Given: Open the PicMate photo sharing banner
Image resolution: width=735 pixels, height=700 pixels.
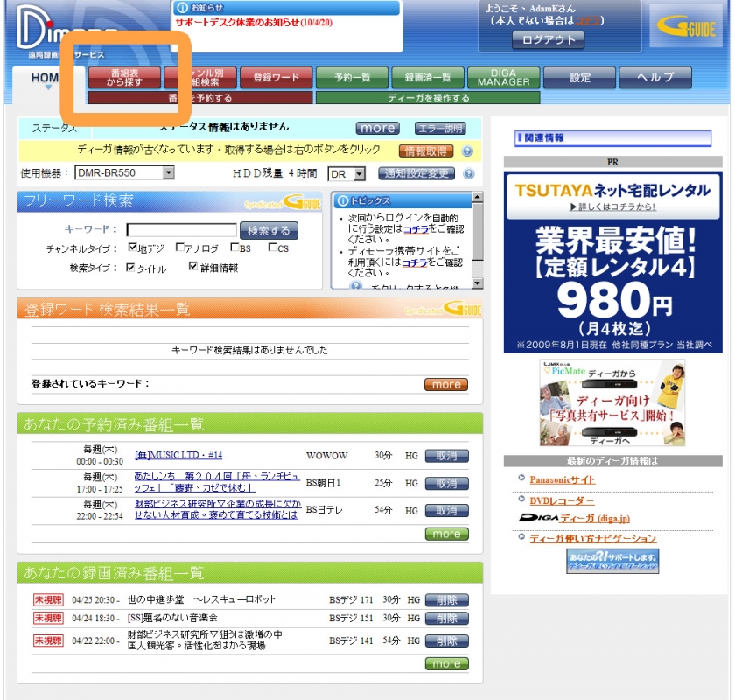Looking at the screenshot, I should click(612, 402).
